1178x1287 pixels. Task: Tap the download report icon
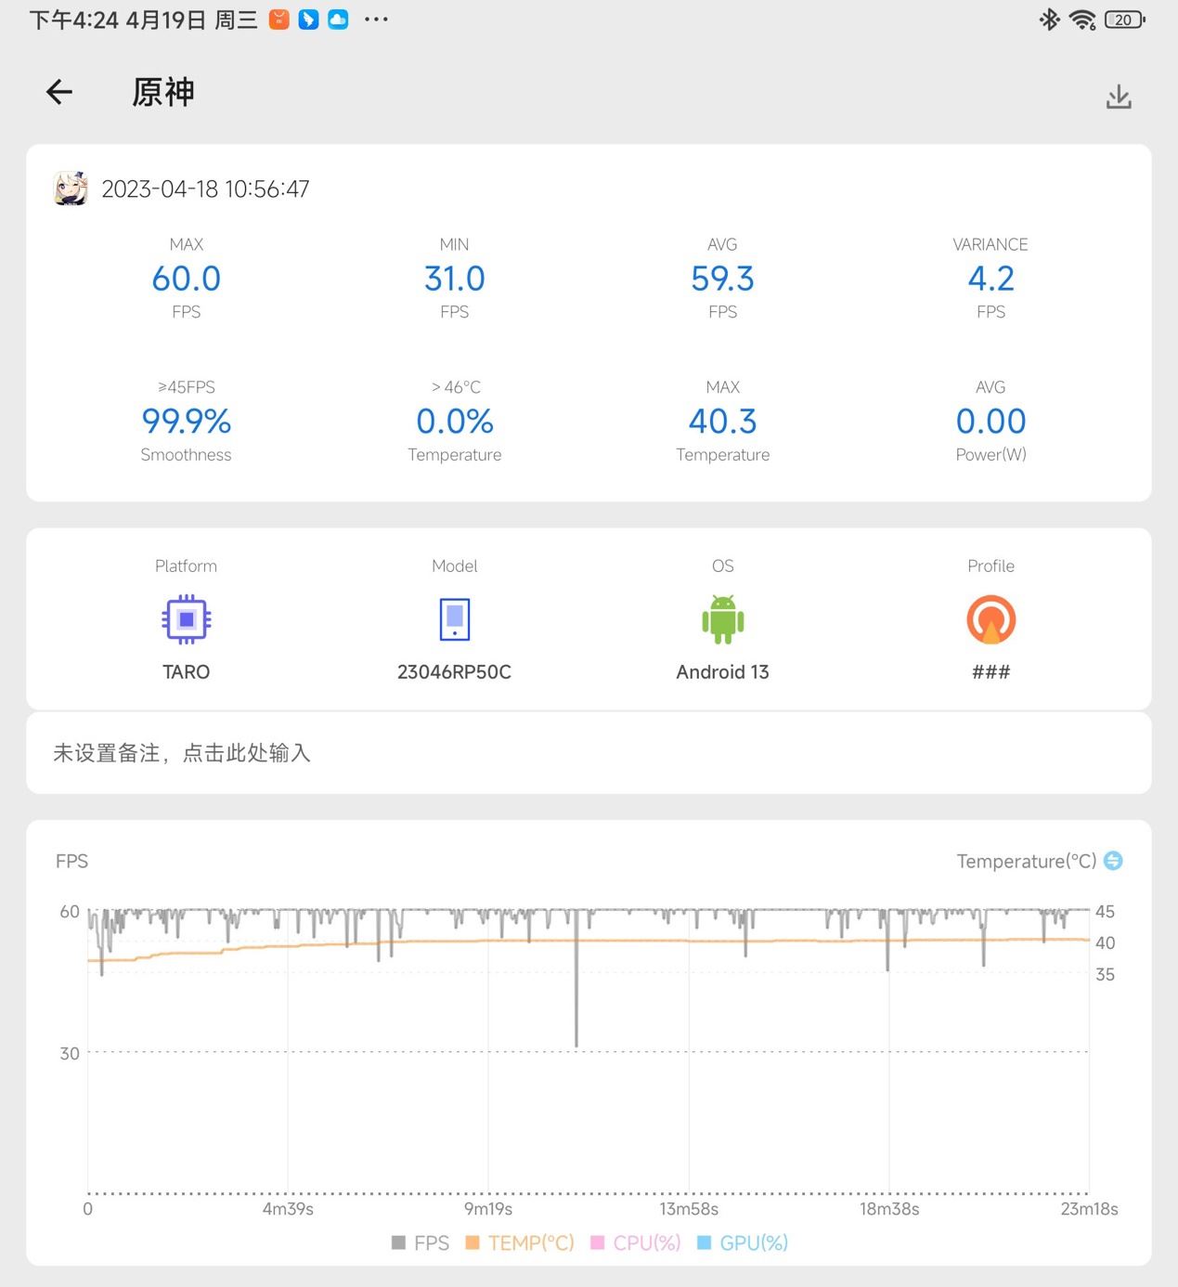[x=1119, y=97]
